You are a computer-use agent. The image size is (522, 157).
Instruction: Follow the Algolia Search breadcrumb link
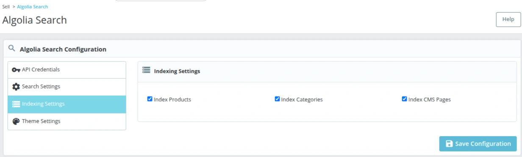[33, 7]
